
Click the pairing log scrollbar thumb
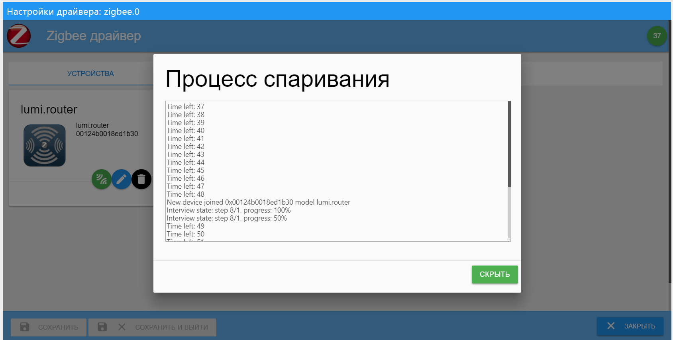509,144
